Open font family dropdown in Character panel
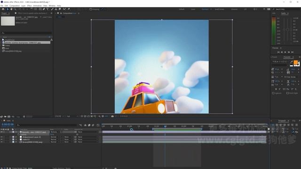This screenshot has height=169, width=301. [280, 61]
